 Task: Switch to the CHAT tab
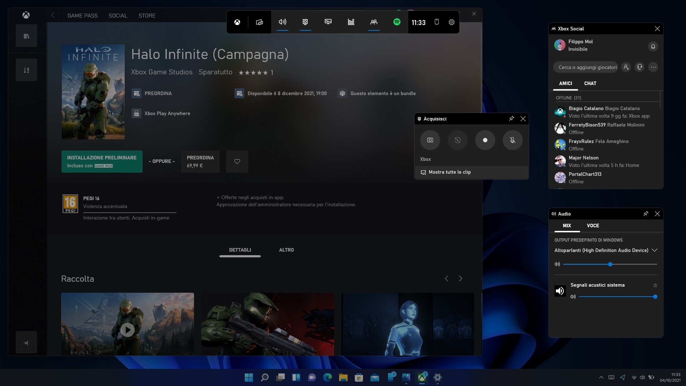(590, 83)
